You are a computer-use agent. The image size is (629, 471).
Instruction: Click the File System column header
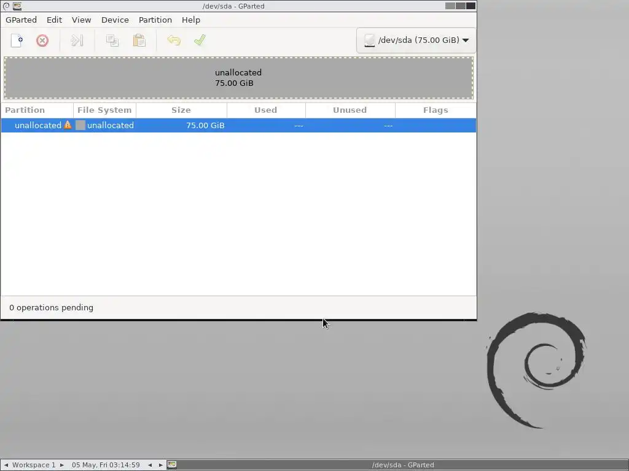tap(104, 110)
